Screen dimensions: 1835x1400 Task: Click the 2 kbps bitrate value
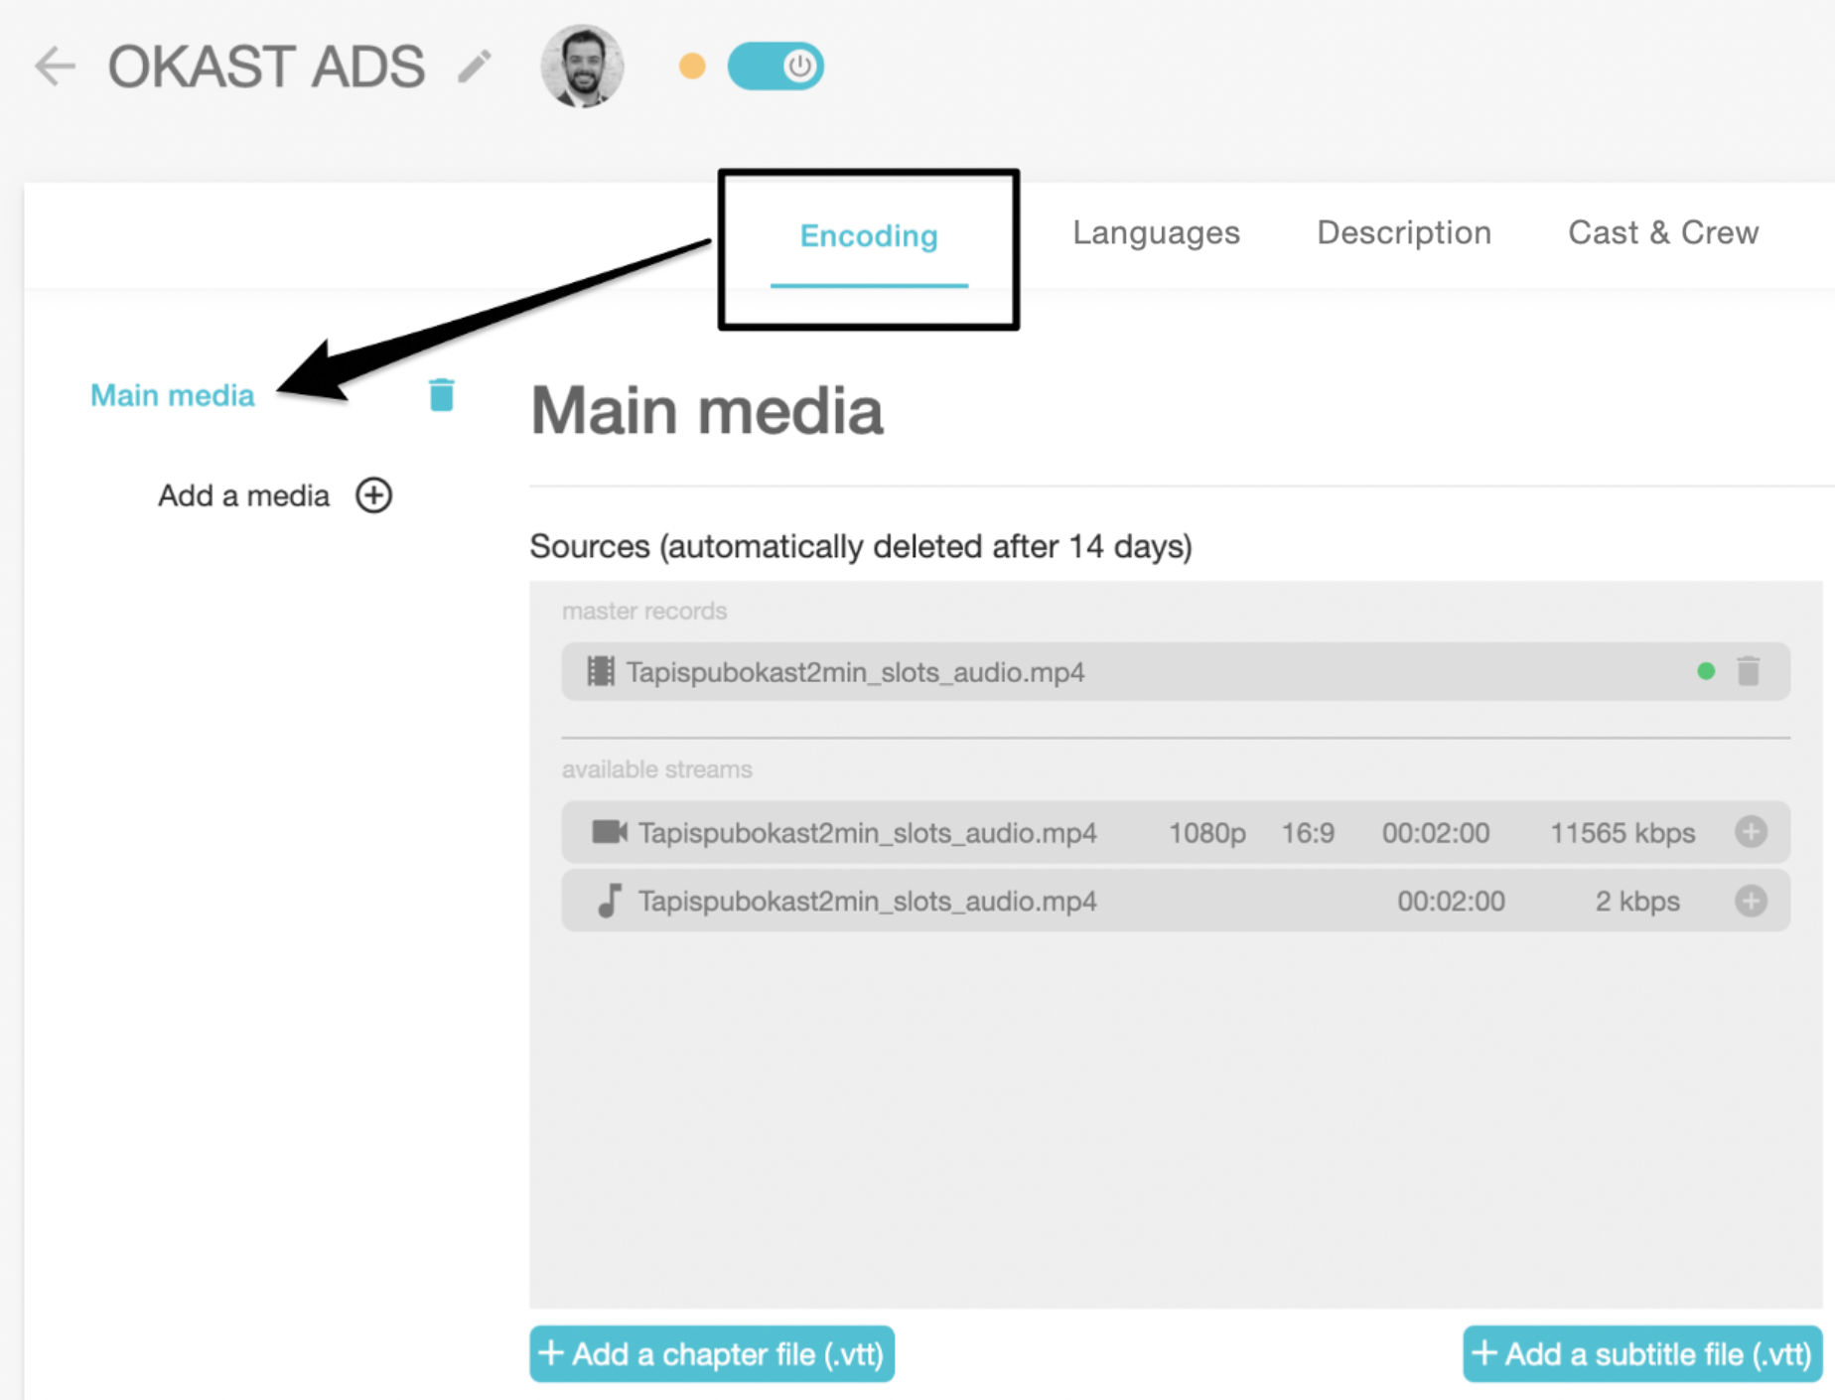click(1637, 902)
